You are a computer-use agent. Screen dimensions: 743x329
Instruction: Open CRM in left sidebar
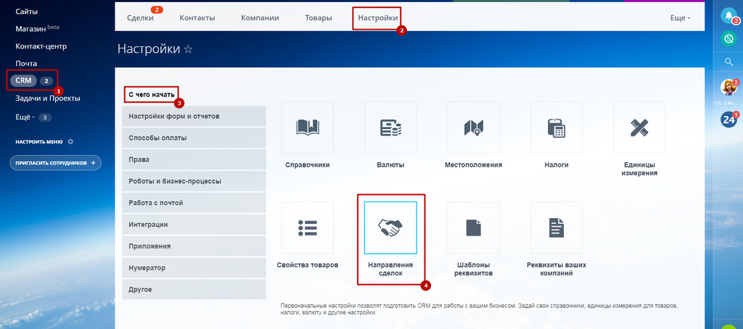pyautogui.click(x=23, y=80)
